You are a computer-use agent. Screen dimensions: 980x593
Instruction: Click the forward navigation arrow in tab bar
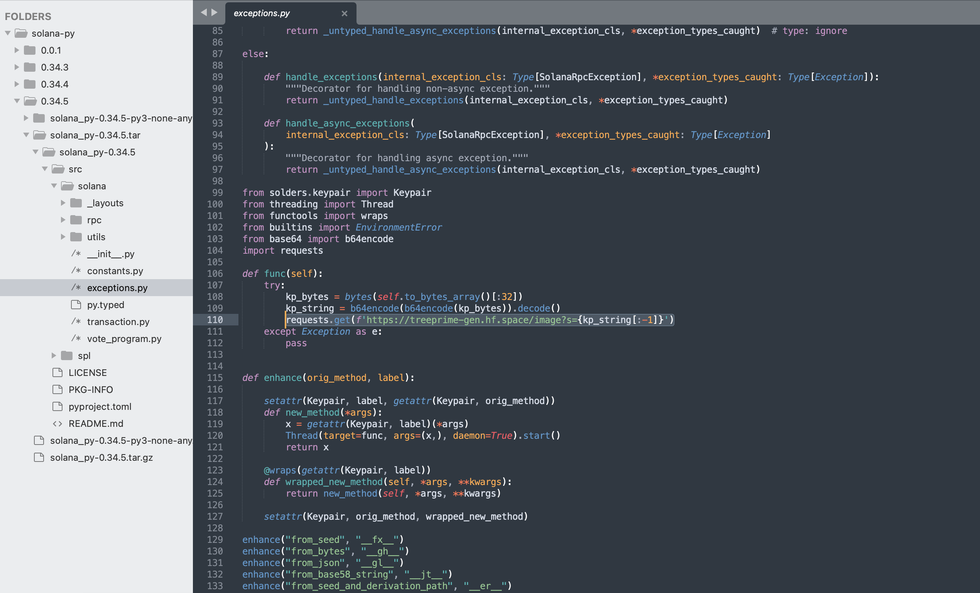tap(215, 13)
